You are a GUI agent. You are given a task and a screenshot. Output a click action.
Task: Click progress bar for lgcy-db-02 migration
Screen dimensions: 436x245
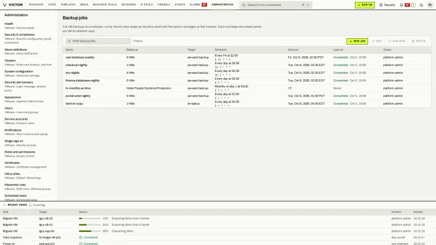[x=90, y=218]
